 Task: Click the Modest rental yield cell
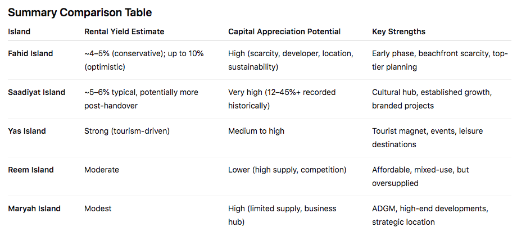click(x=98, y=208)
